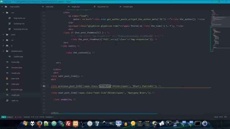Click the File indicator in status bar
The image size is (230, 129).
click(4, 117)
